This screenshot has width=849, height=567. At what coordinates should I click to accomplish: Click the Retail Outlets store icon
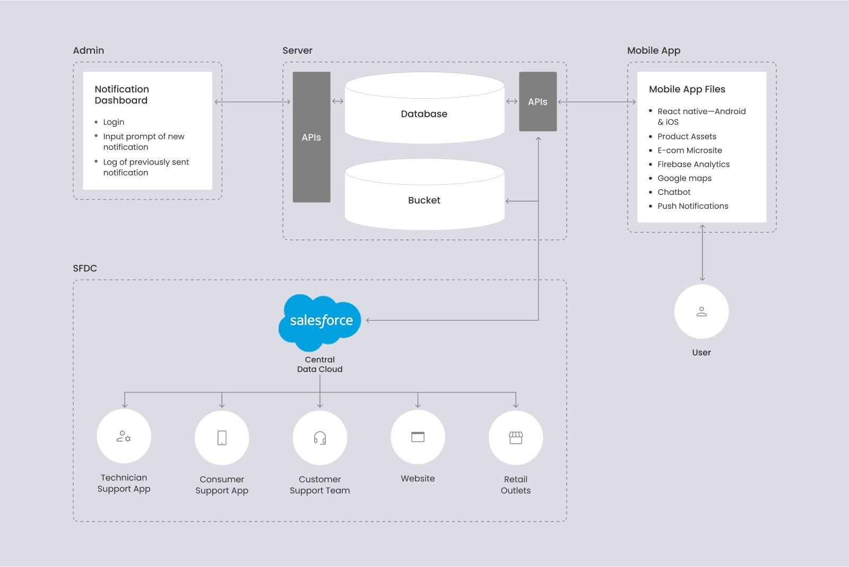(515, 437)
